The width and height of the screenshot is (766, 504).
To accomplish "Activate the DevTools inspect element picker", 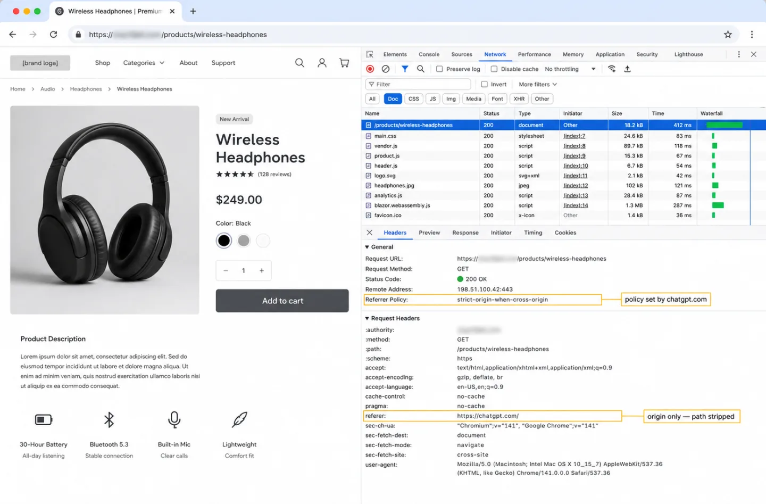I will tap(370, 54).
